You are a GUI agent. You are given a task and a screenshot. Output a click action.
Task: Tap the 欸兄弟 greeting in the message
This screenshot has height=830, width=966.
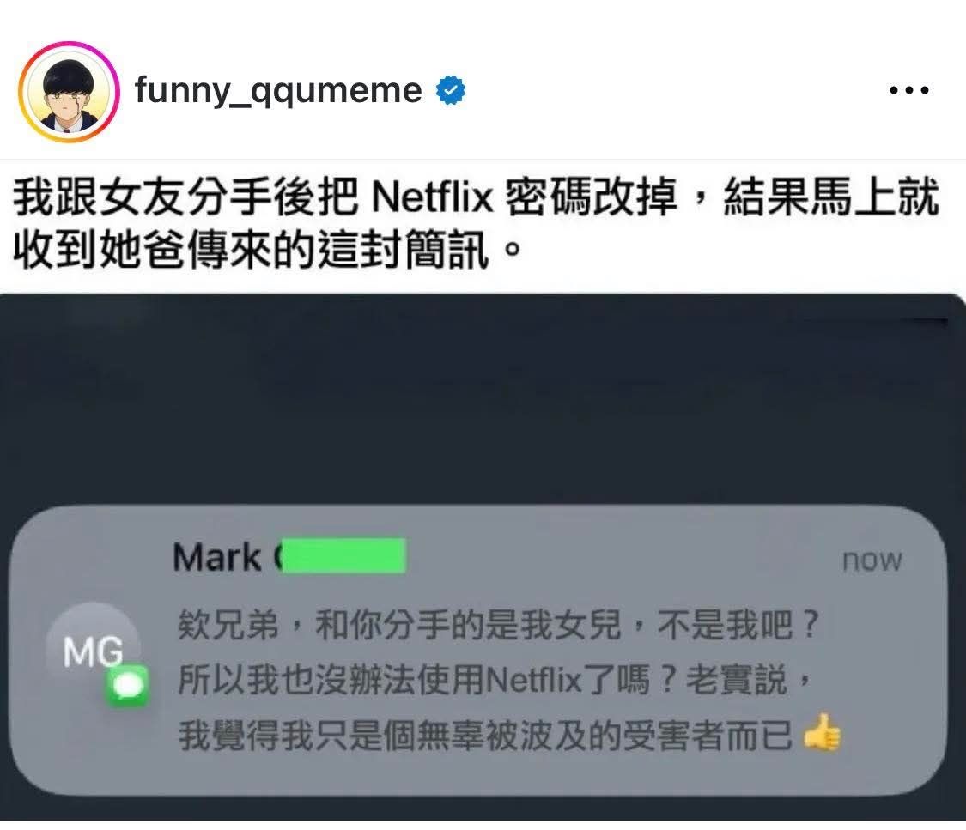click(228, 626)
